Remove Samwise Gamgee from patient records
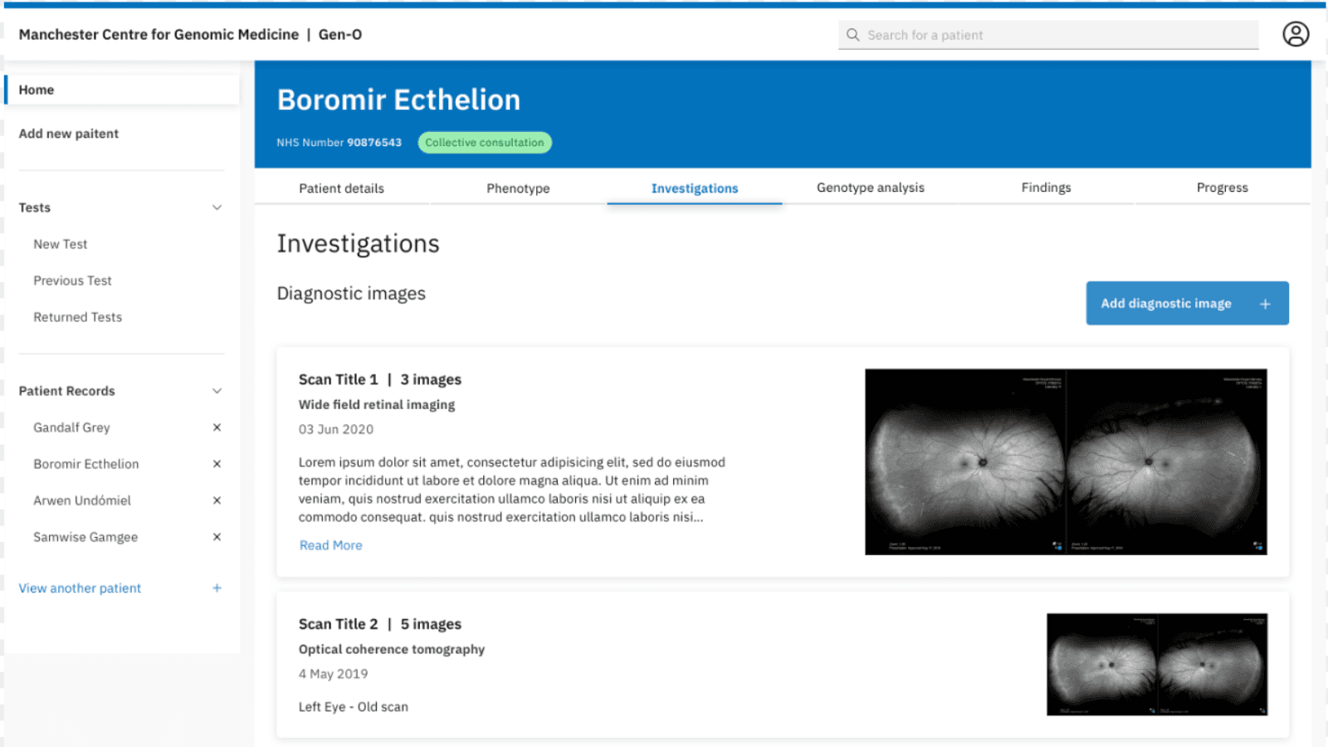Image resolution: width=1328 pixels, height=747 pixels. pyautogui.click(x=217, y=537)
